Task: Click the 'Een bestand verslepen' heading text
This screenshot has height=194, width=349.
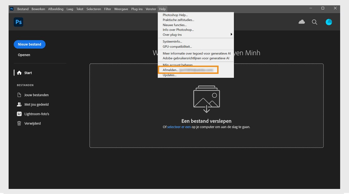Action: pyautogui.click(x=207, y=121)
